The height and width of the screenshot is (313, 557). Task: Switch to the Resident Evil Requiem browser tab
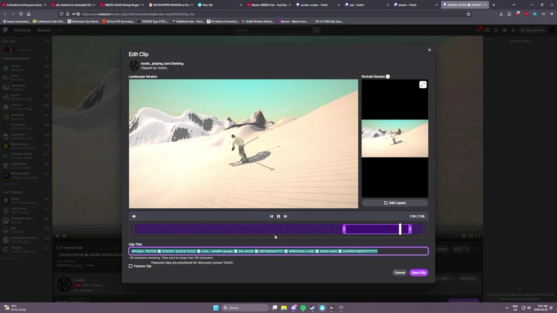point(24,5)
